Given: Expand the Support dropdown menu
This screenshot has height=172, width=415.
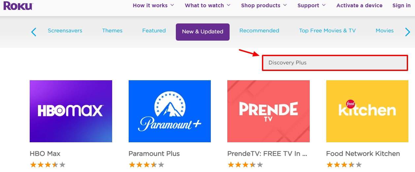Looking at the screenshot, I should (x=311, y=5).
